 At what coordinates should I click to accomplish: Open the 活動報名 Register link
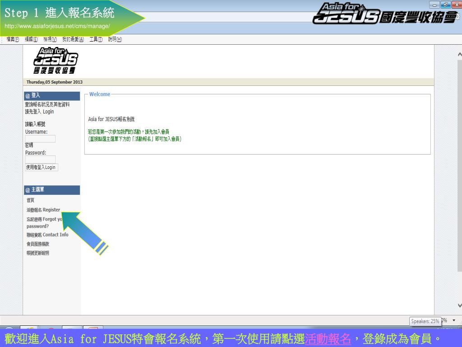(43, 210)
